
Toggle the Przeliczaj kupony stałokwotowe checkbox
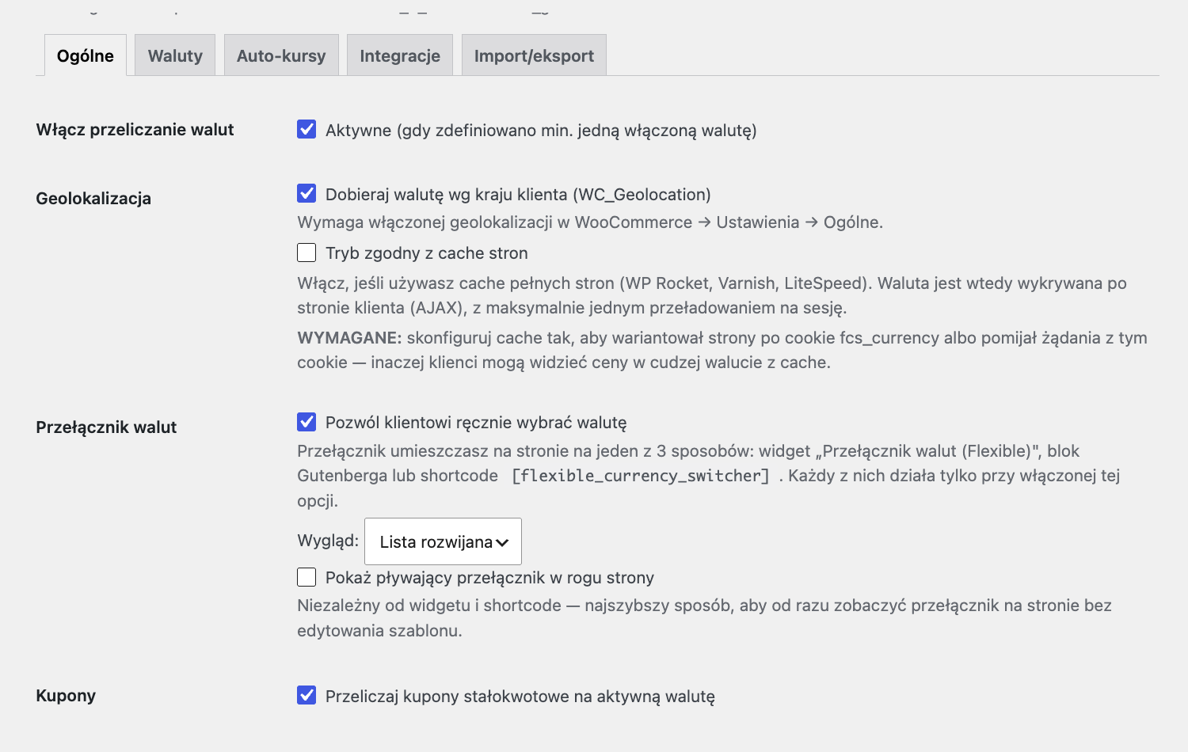click(x=307, y=695)
